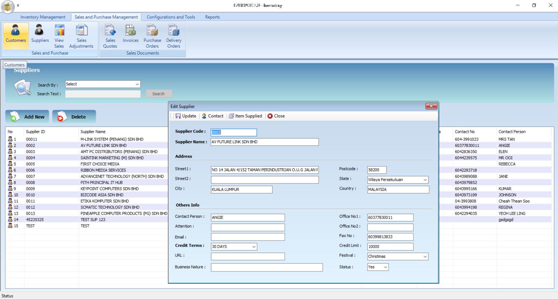Click the empty Street2 field
This screenshot has width=558, height=299.
tap(265, 180)
